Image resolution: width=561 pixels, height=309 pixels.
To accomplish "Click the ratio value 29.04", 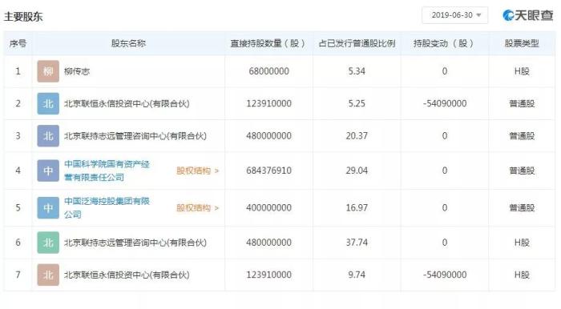I will 357,171.
